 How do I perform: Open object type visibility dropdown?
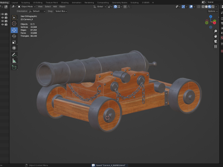[x=177, y=6]
